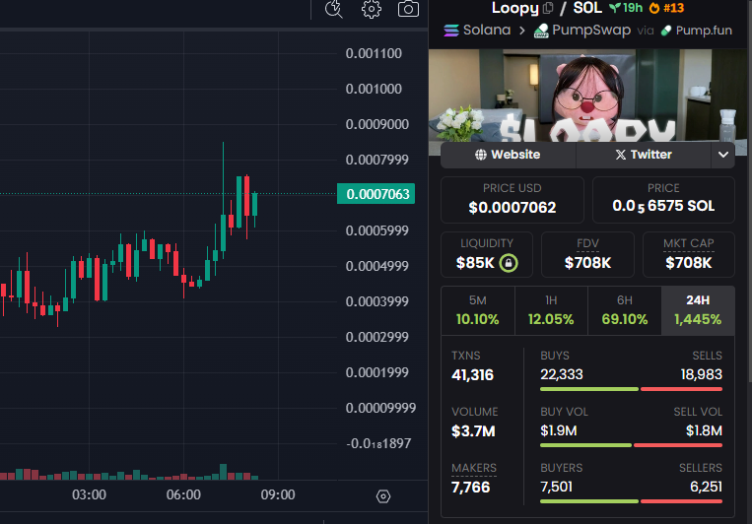Click the Loopy / SOL pair title
The width and height of the screenshot is (752, 524).
(547, 8)
